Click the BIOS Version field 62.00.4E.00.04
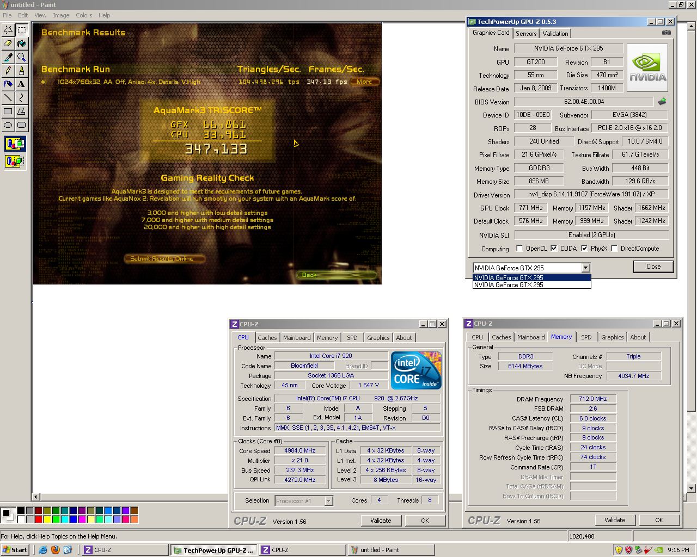 (x=584, y=102)
